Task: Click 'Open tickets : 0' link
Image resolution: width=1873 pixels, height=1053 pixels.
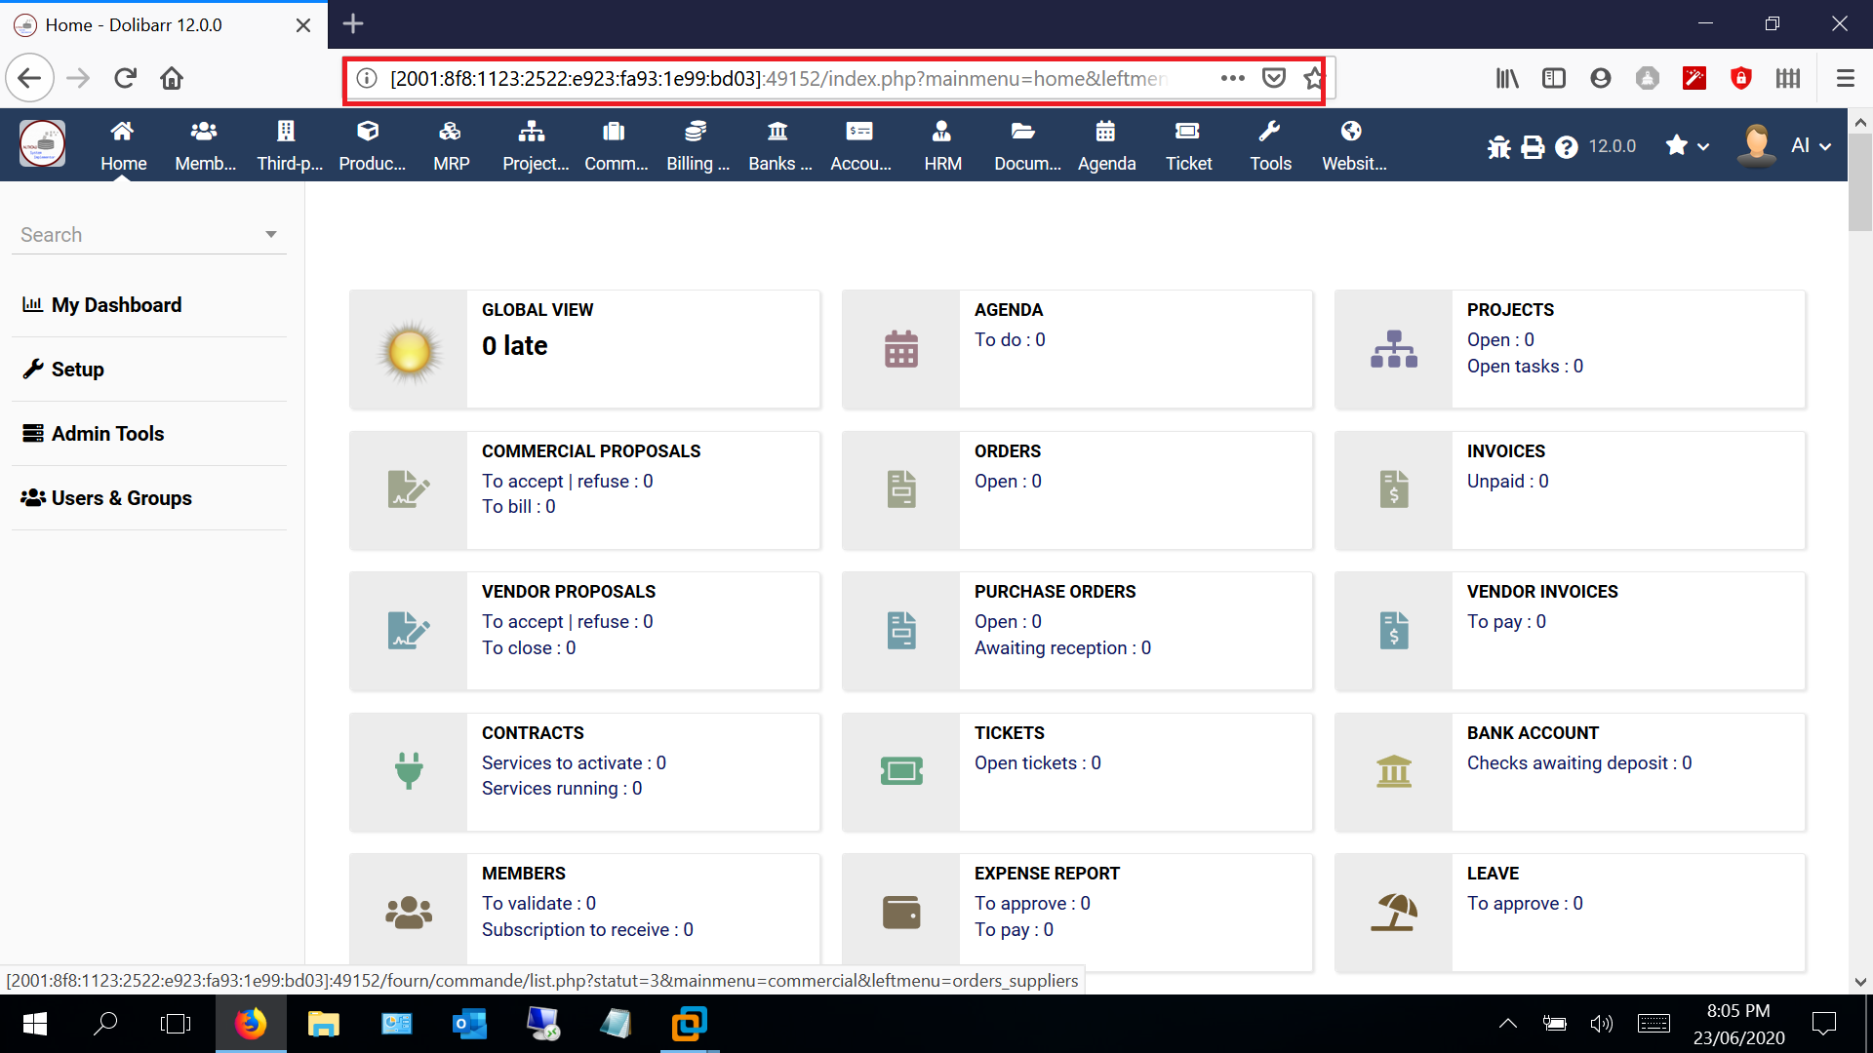Action: click(x=1037, y=762)
